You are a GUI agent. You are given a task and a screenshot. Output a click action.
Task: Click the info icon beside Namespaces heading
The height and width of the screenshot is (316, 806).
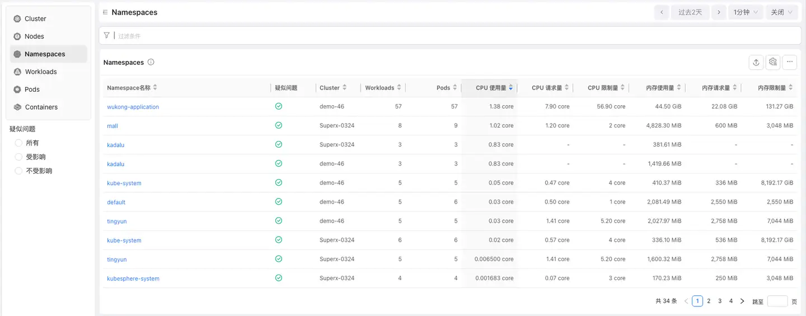151,62
